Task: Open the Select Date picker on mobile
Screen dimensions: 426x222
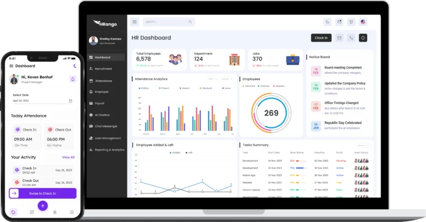Action: coord(42,101)
